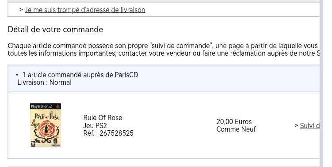
Task: Click the "1 article commandé auprès de ParisCD" line
Action: click(80, 75)
